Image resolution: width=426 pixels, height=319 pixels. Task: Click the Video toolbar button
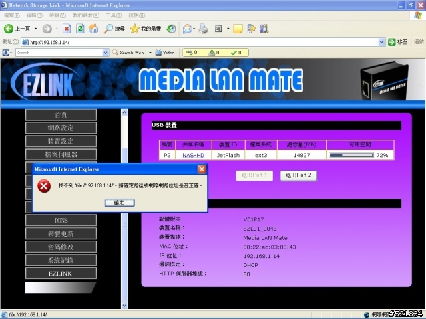165,53
